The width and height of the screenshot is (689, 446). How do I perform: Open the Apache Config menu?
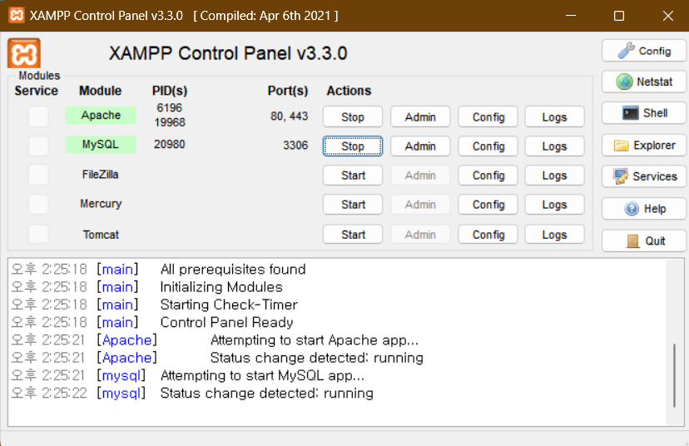point(488,116)
